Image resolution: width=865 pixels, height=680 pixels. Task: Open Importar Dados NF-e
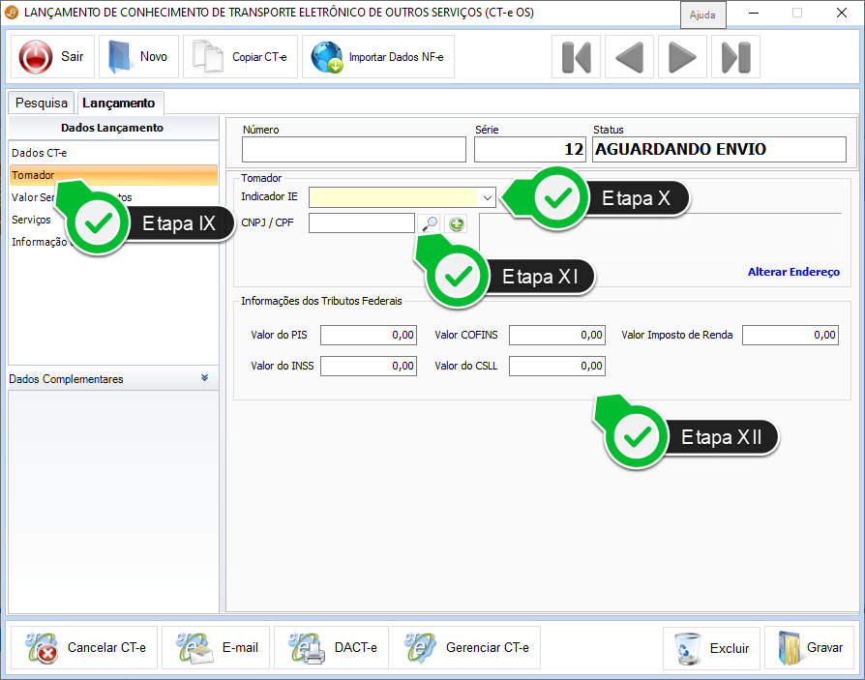tap(378, 57)
